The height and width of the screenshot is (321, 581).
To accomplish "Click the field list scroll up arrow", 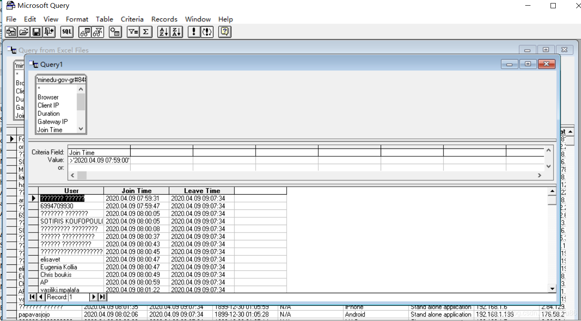I will point(81,89).
